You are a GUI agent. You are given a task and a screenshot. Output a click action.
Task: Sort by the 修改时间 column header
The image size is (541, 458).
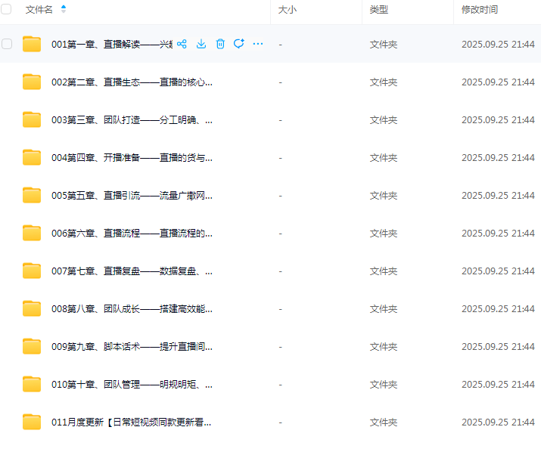tap(480, 10)
